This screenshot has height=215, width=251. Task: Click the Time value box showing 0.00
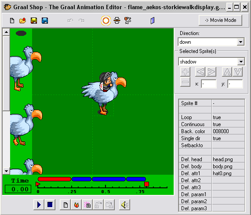[18, 189]
